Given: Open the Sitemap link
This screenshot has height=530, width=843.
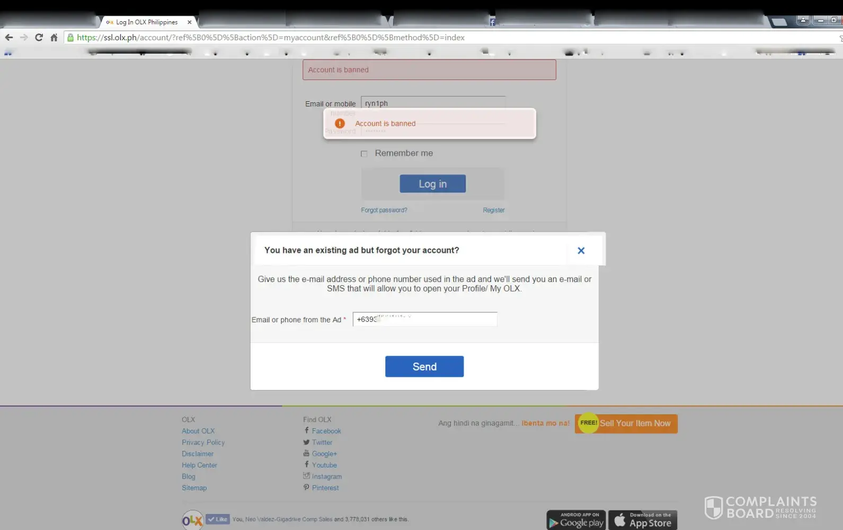Looking at the screenshot, I should [194, 488].
